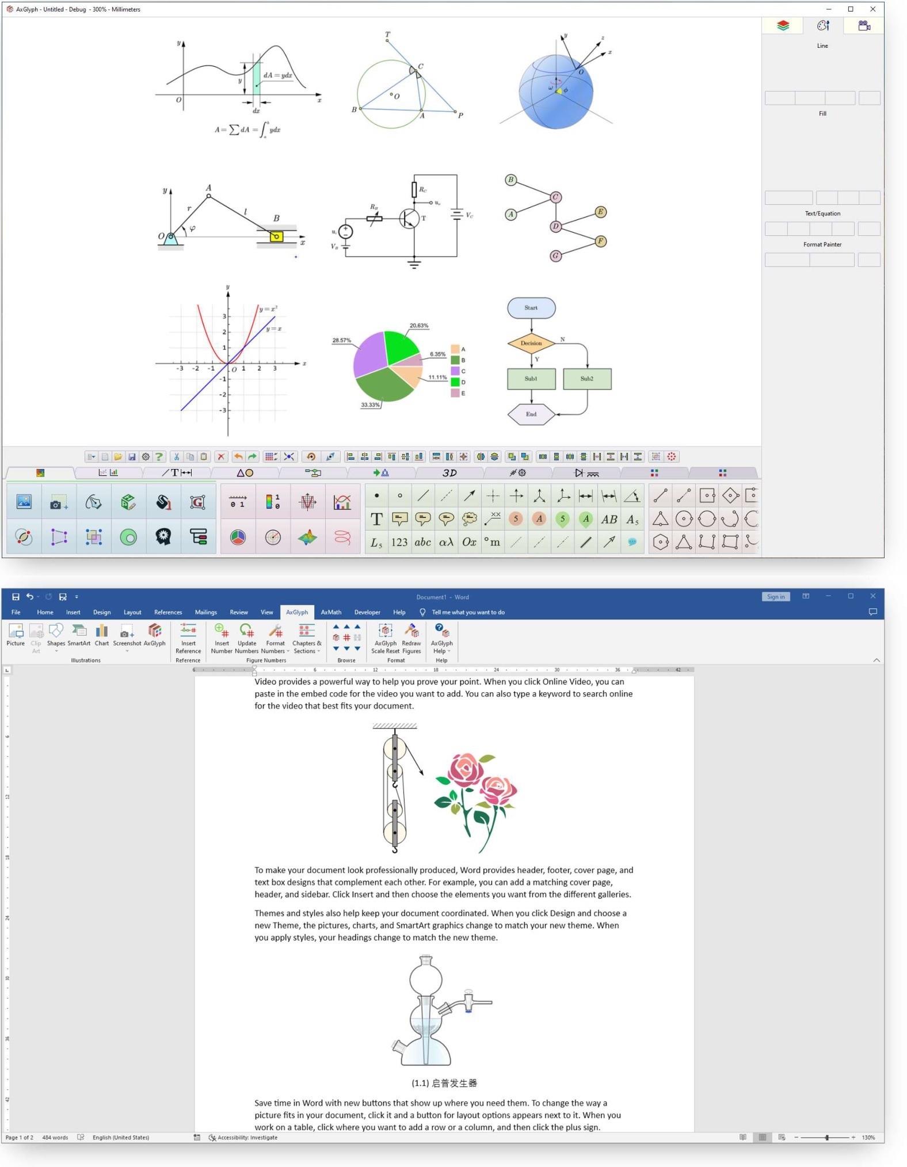Click Update Numbers in Figure Numbers group

(x=247, y=638)
